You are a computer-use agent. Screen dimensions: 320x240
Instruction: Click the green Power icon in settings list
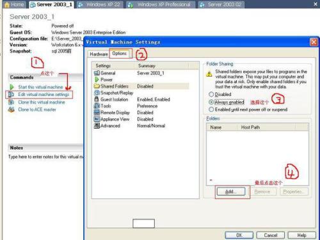[x=97, y=79]
